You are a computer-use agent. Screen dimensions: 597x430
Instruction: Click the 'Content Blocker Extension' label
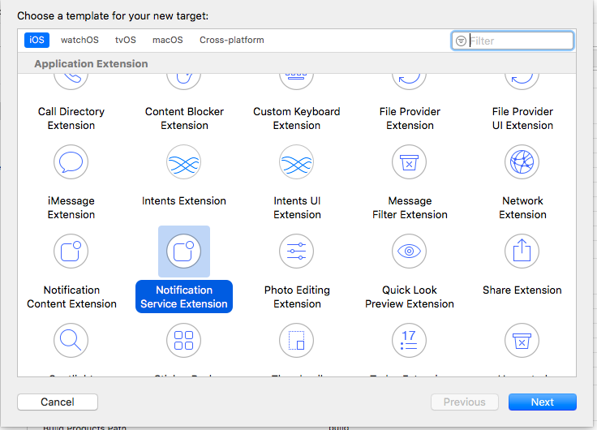click(184, 118)
